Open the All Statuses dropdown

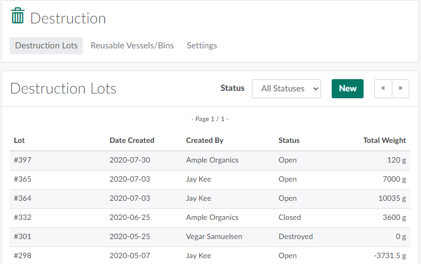click(x=287, y=89)
